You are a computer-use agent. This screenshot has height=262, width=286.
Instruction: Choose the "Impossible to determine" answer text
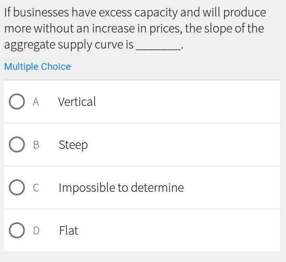[x=121, y=187]
